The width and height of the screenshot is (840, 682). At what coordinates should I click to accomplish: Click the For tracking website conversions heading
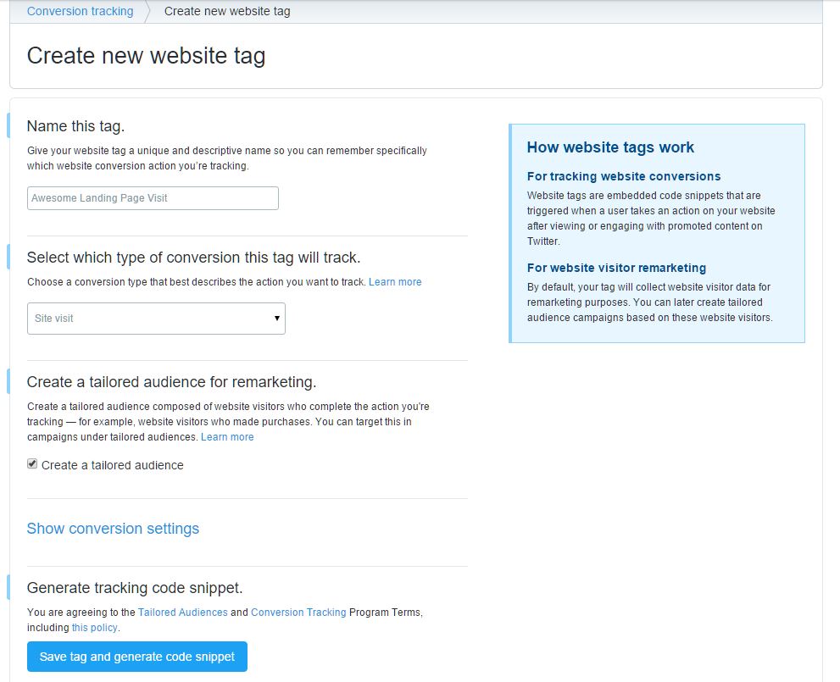624,177
